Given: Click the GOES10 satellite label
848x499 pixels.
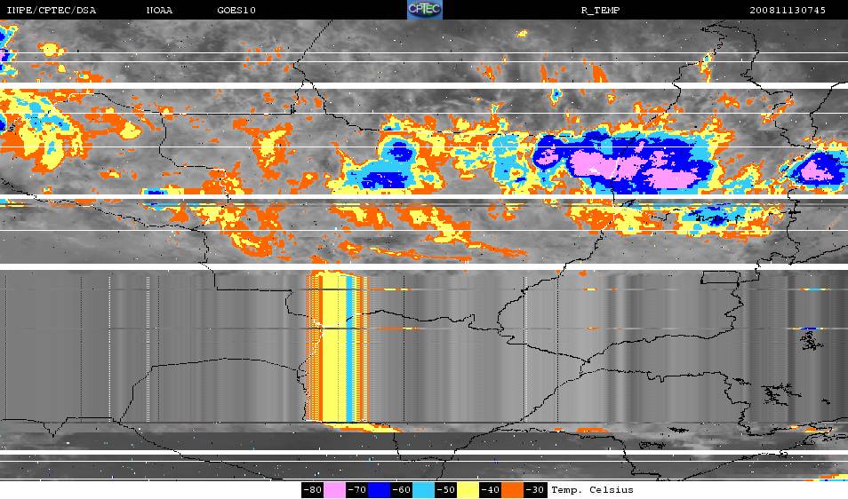Looking at the screenshot, I should (x=236, y=11).
